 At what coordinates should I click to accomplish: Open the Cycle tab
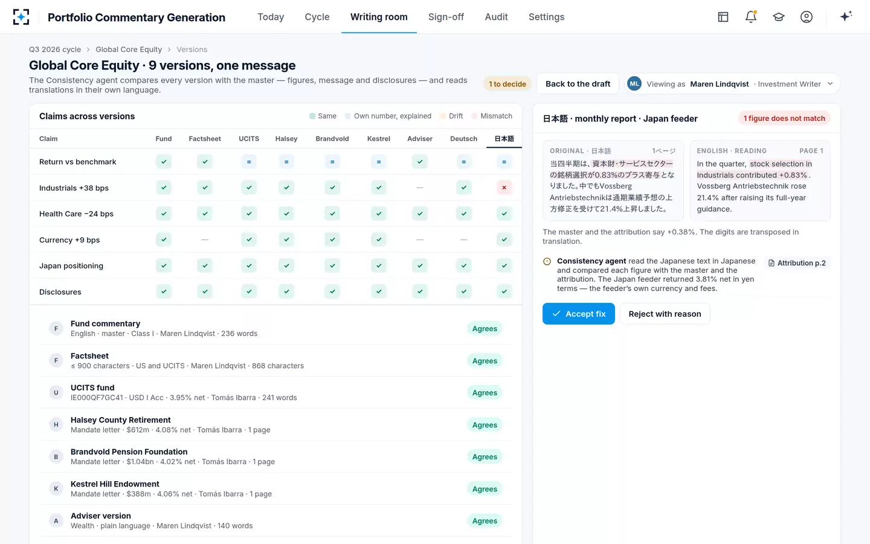[x=317, y=17]
